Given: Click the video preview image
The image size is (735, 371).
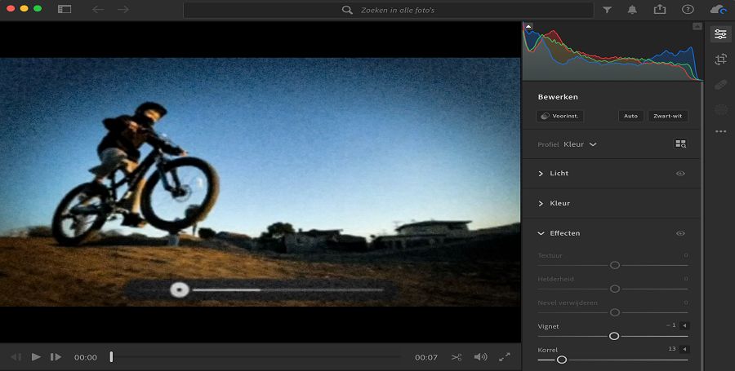Looking at the screenshot, I should tap(261, 182).
